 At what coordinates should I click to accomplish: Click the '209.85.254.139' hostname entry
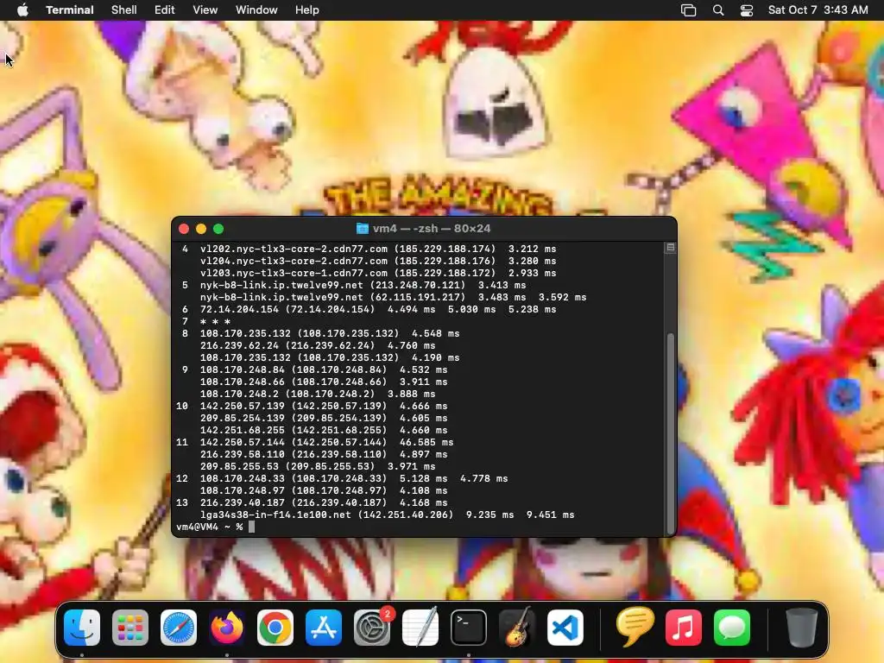click(243, 419)
